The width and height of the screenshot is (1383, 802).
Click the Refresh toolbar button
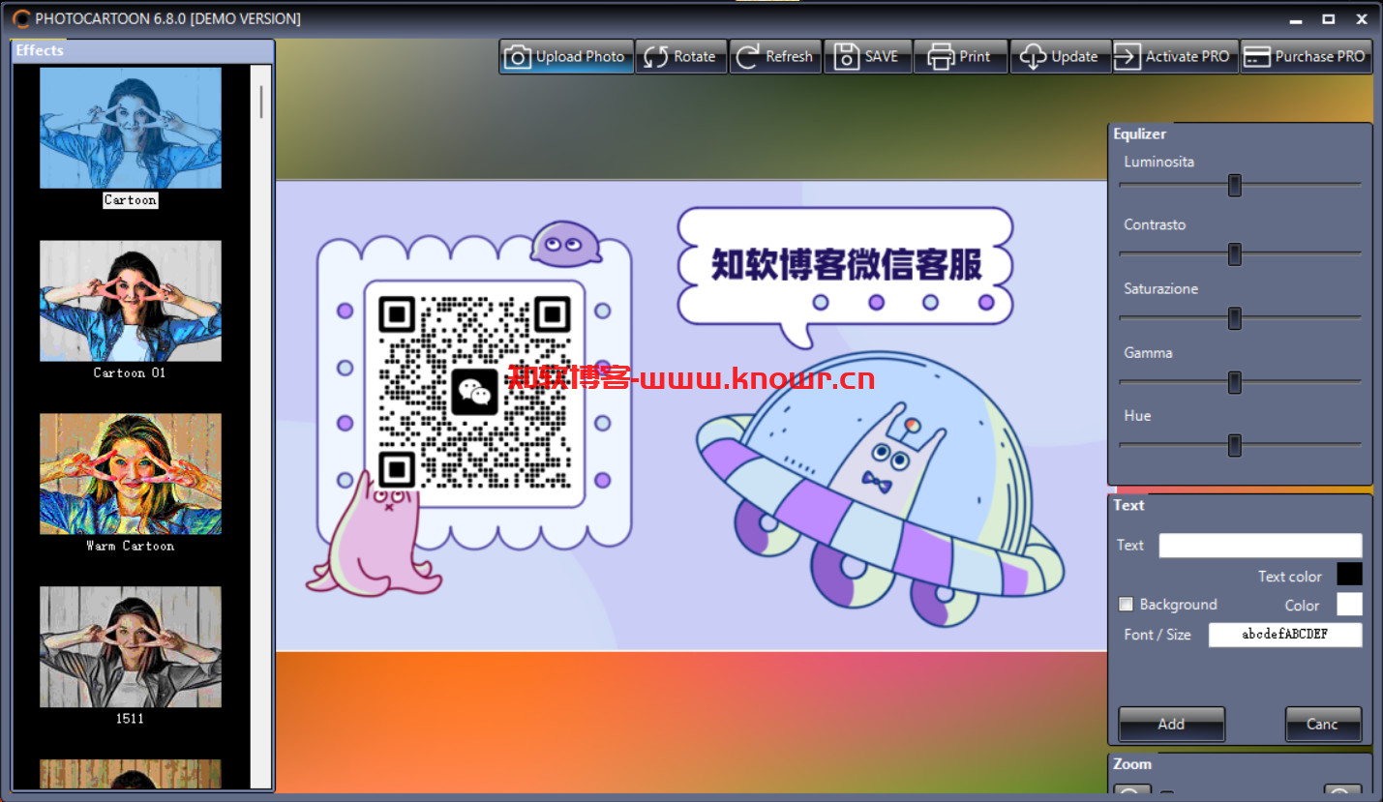(x=775, y=56)
